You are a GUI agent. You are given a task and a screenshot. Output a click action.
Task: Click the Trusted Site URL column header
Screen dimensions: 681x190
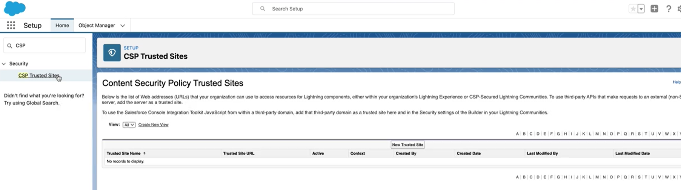click(x=239, y=154)
